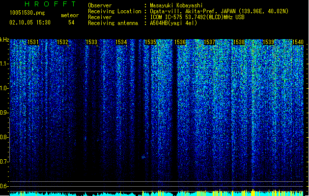This screenshot has width=309, height=196.
Task: Select the file name 10051530.png
Action: coord(28,13)
